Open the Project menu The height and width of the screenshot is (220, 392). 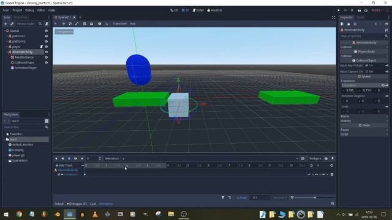tap(17, 10)
